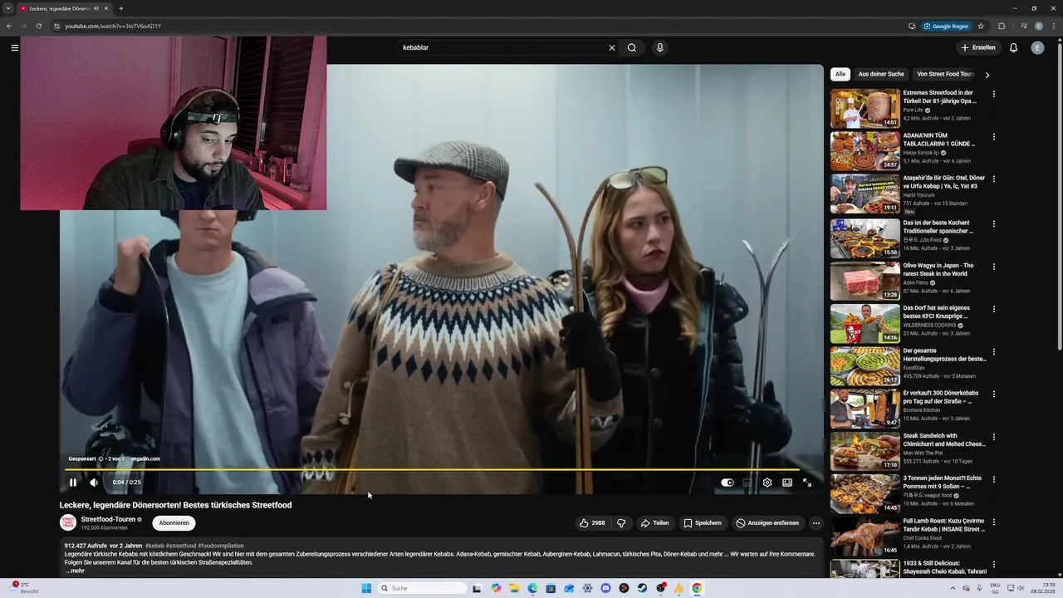Pause the video with the pause button

[73, 483]
